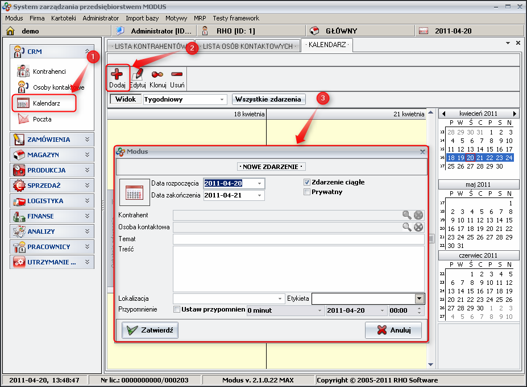Click the Anuluj button
This screenshot has width=527, height=387.
393,330
